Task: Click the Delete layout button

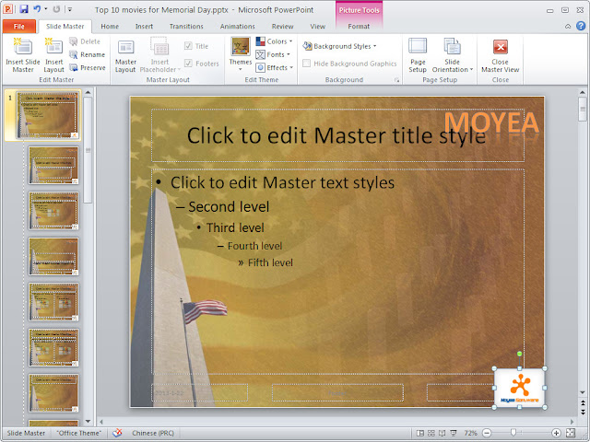Action: tap(85, 41)
